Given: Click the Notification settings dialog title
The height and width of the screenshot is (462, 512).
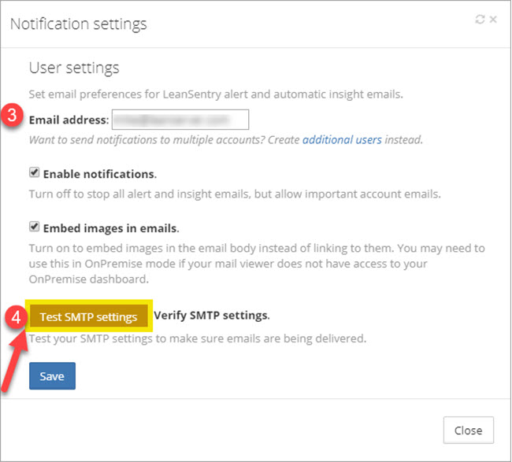Looking at the screenshot, I should [x=78, y=24].
